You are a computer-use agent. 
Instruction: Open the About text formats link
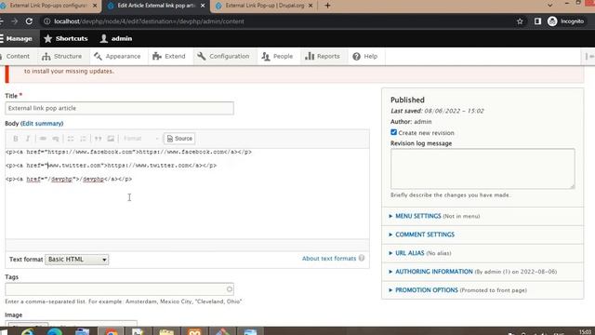329,259
